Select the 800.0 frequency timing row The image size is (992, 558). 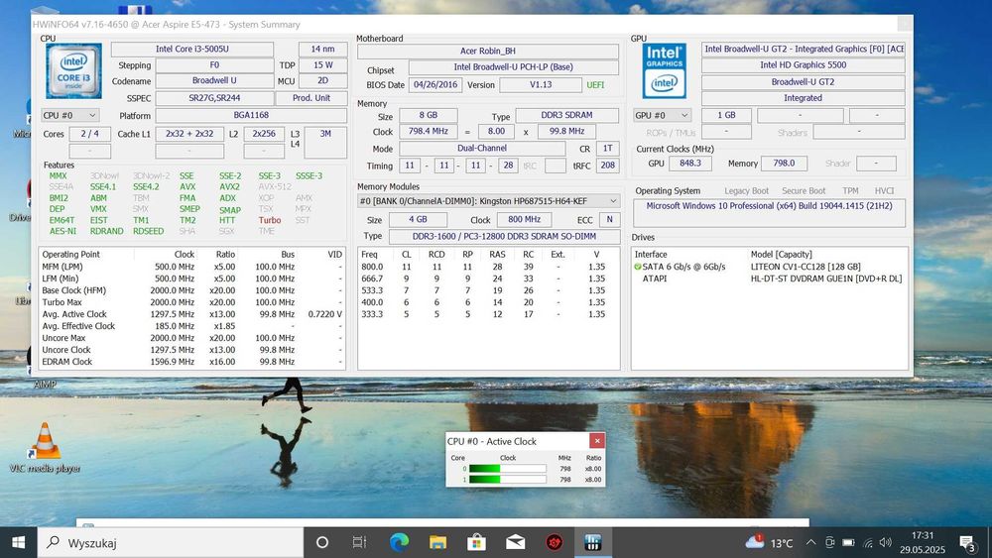[487, 267]
